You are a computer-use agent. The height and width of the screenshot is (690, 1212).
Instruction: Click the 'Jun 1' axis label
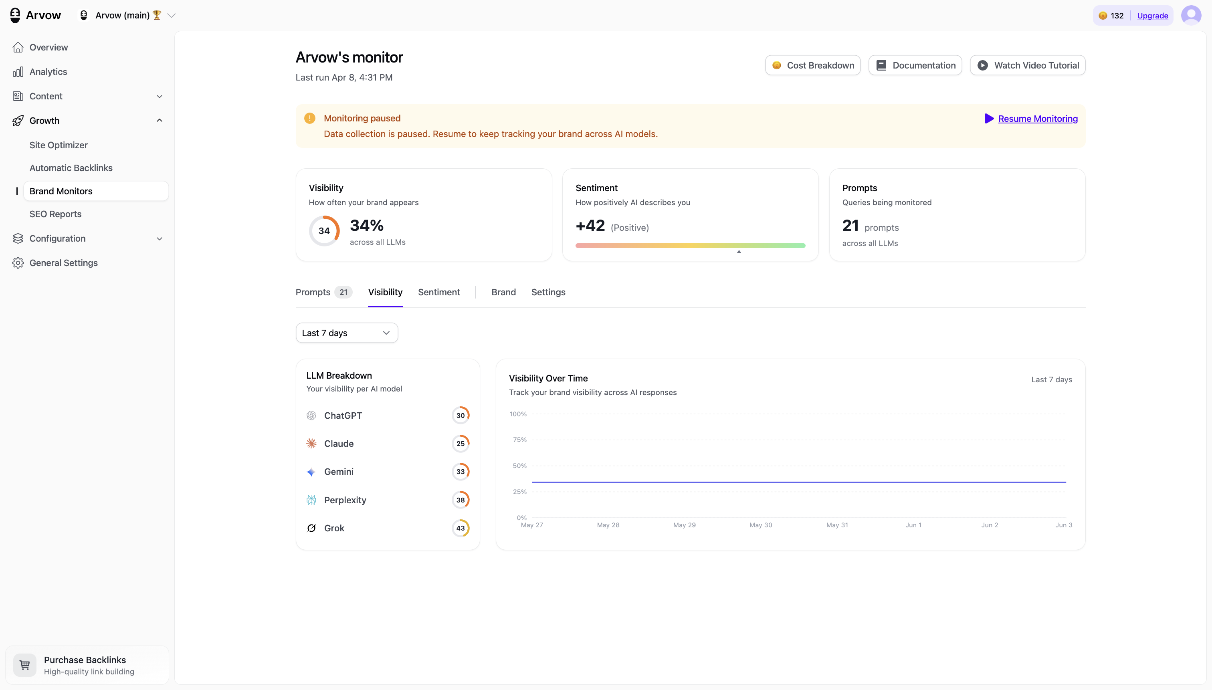pos(913,525)
